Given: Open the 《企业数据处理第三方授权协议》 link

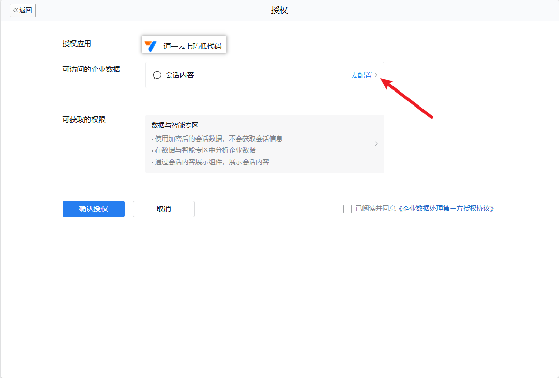Looking at the screenshot, I should pyautogui.click(x=446, y=209).
